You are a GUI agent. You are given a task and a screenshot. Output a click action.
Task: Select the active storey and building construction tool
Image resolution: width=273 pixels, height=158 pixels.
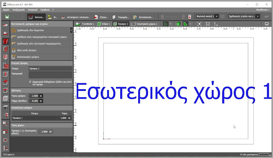pyautogui.click(x=6, y=41)
